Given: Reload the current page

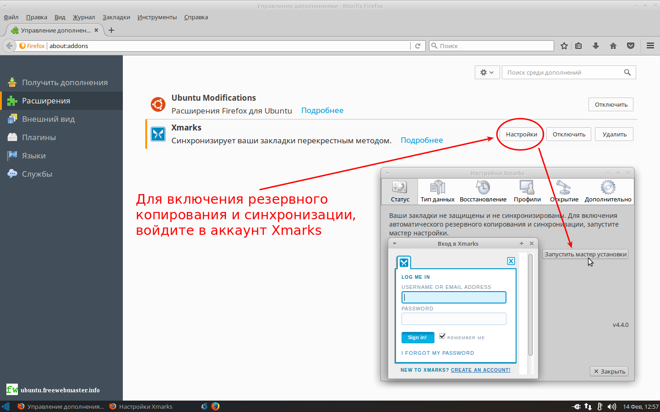Looking at the screenshot, I should coord(418,46).
